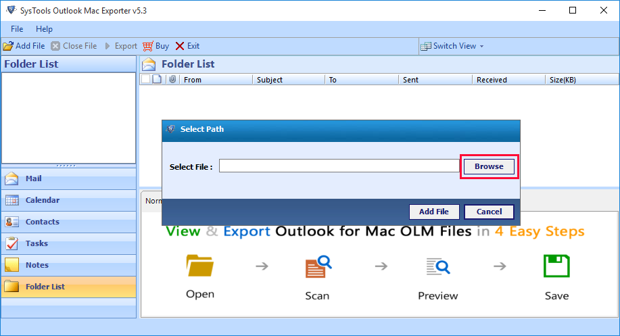Open the File menu
Image resolution: width=620 pixels, height=336 pixels.
pos(17,29)
